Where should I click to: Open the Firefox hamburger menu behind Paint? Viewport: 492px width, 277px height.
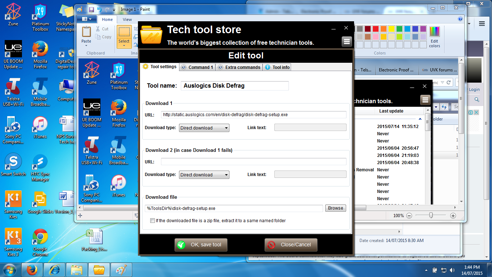pyautogui.click(x=482, y=24)
